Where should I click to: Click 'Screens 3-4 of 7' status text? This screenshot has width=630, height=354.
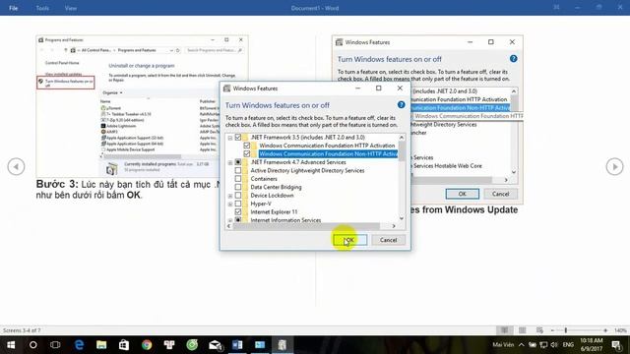coord(22,330)
